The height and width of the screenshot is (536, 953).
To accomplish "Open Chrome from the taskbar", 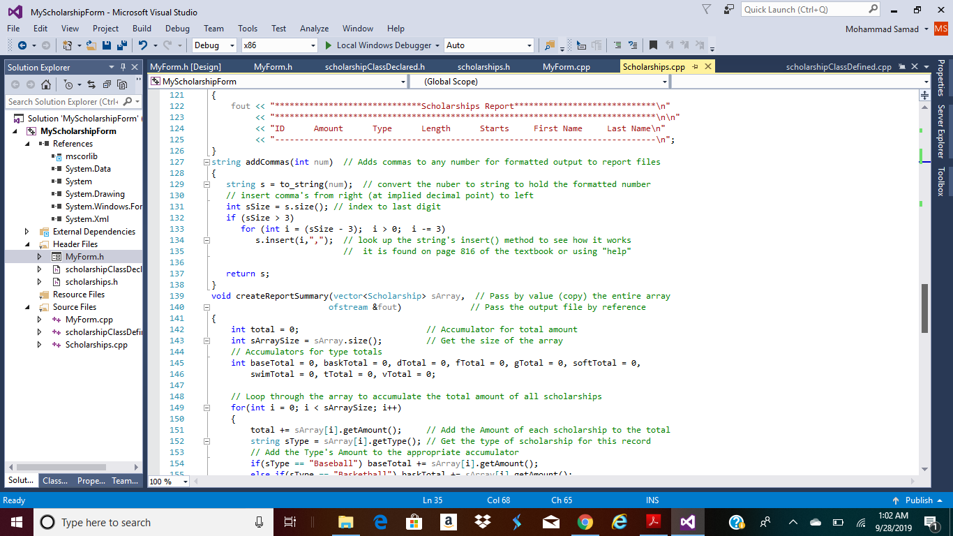I will [x=585, y=522].
